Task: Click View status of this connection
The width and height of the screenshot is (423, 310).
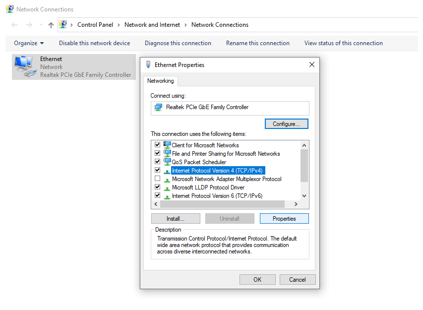Action: click(344, 43)
